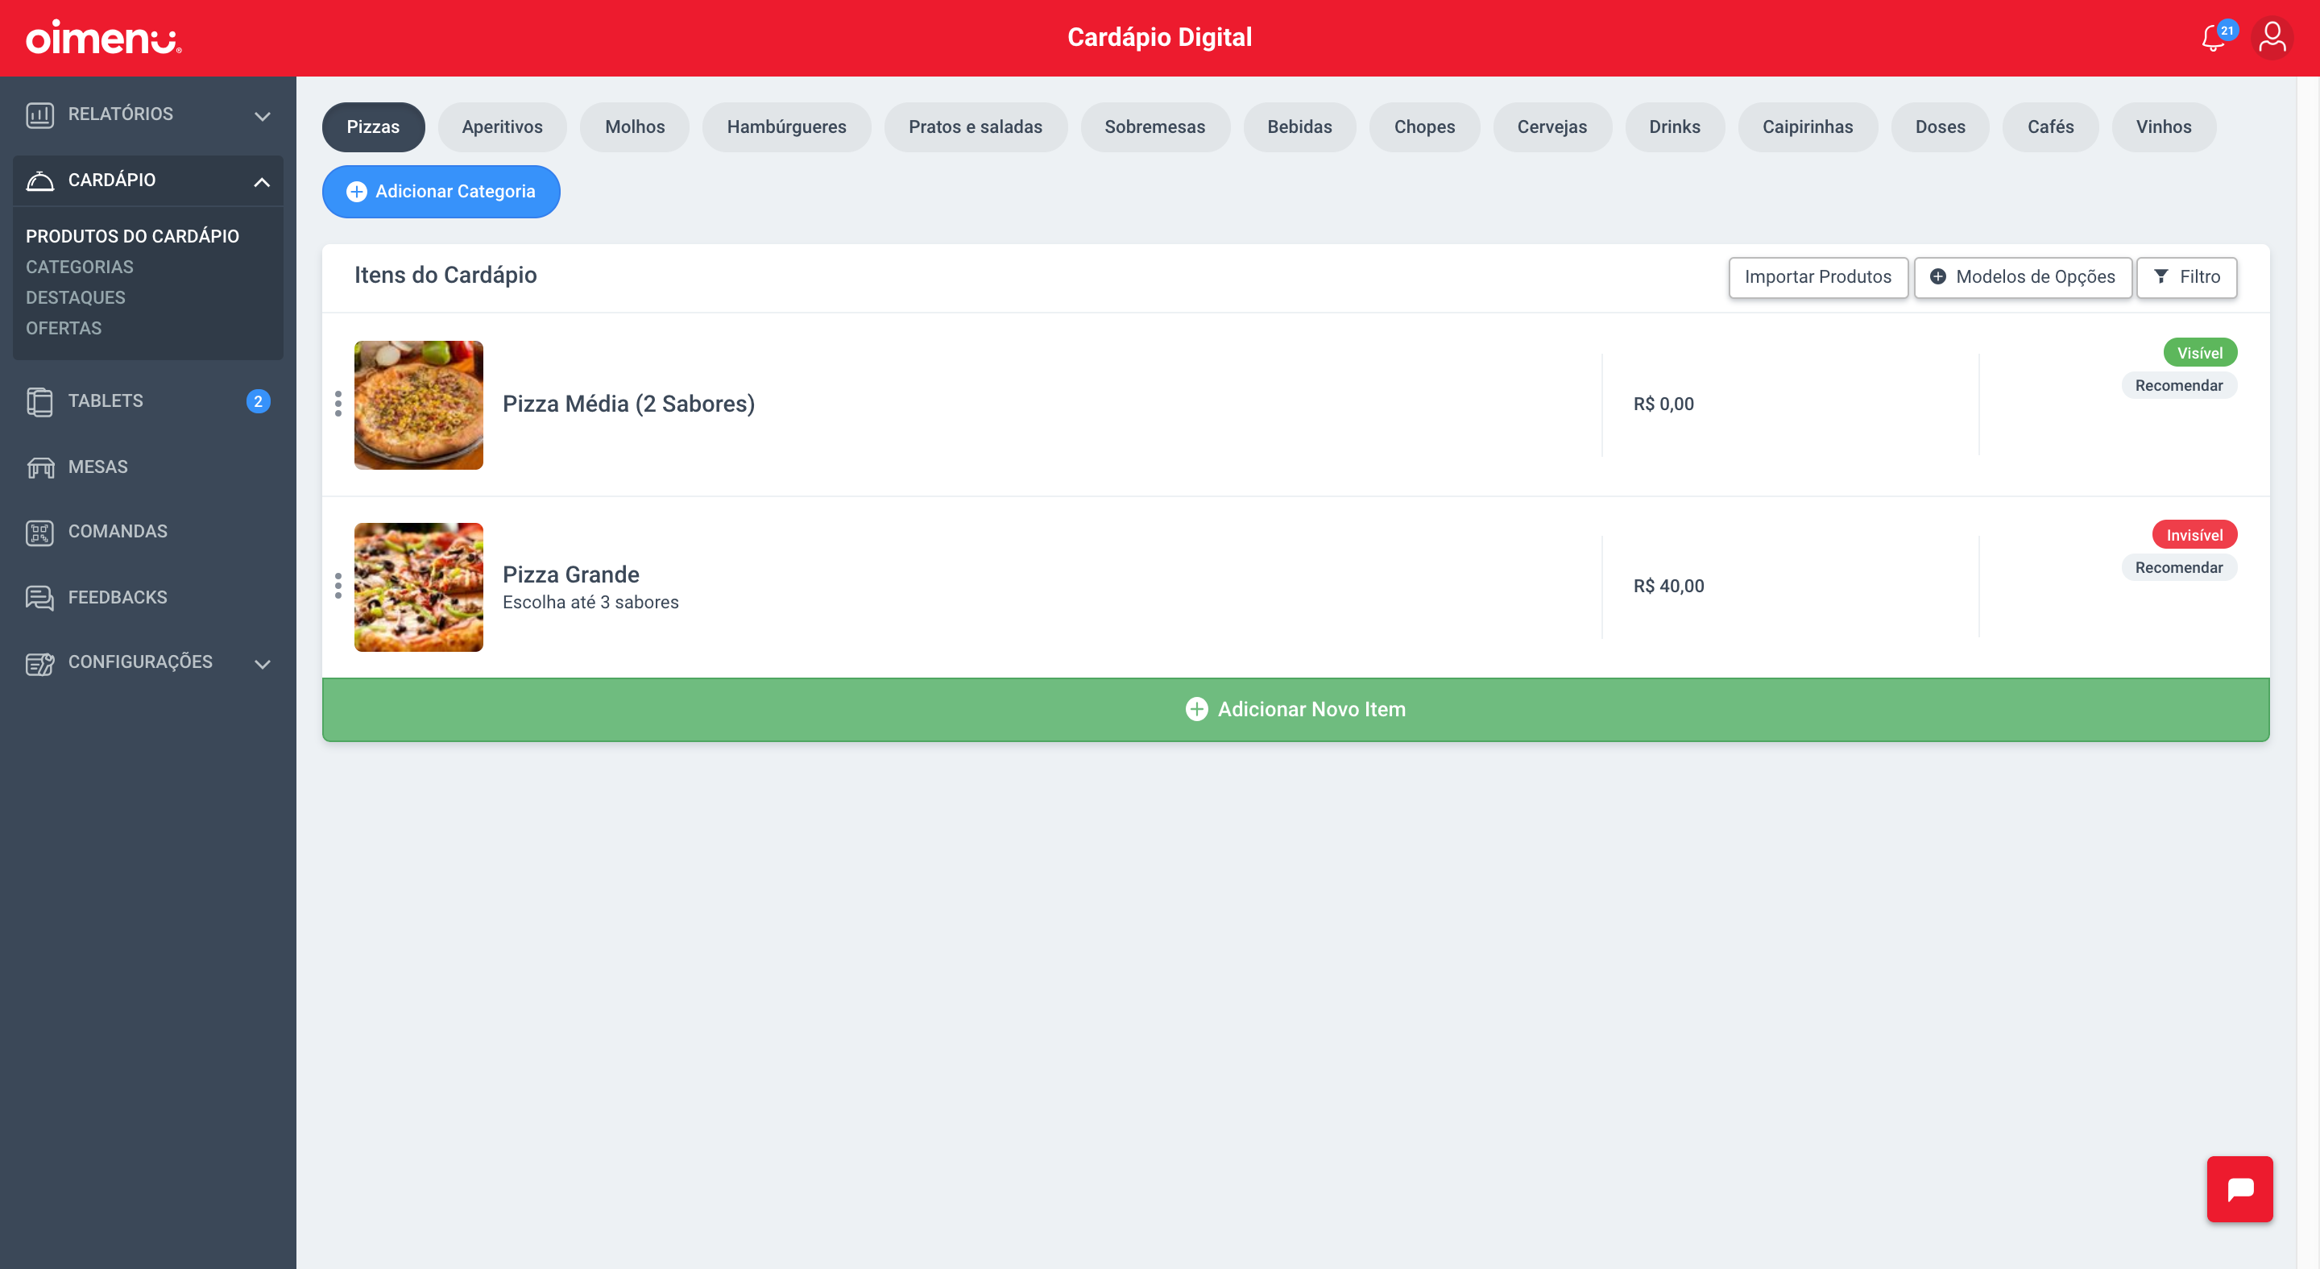This screenshot has width=2320, height=1269.
Task: Open Modelos de Opções
Action: click(x=2022, y=276)
